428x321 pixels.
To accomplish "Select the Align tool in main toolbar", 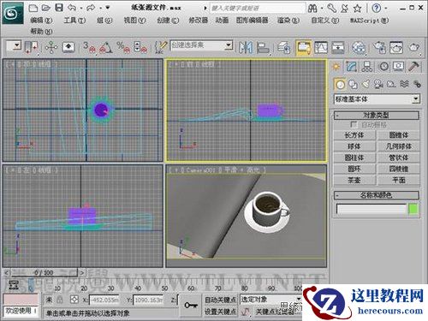I will pos(263,47).
